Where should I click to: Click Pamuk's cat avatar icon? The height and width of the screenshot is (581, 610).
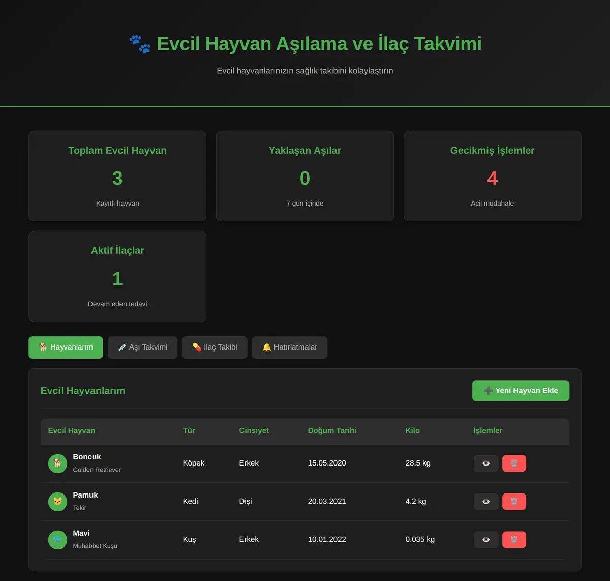pos(57,502)
